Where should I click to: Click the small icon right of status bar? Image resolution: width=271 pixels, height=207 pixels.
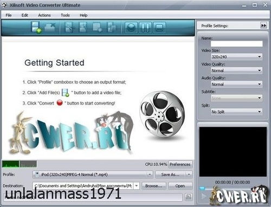pyautogui.click(x=189, y=197)
